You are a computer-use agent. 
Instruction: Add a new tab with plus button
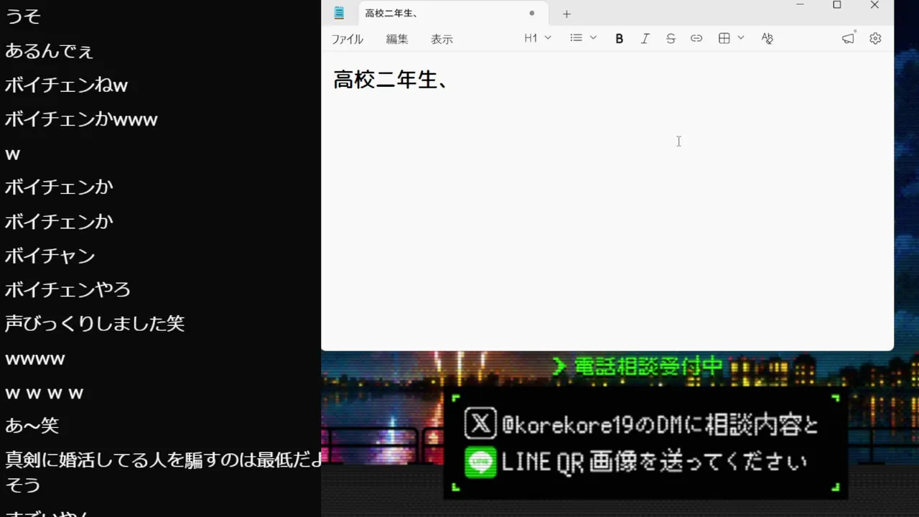click(566, 14)
